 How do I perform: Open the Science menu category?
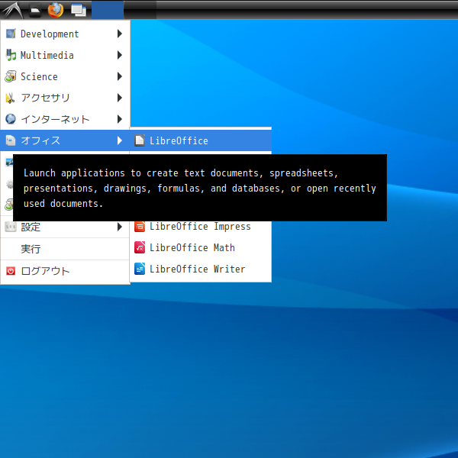[65, 76]
